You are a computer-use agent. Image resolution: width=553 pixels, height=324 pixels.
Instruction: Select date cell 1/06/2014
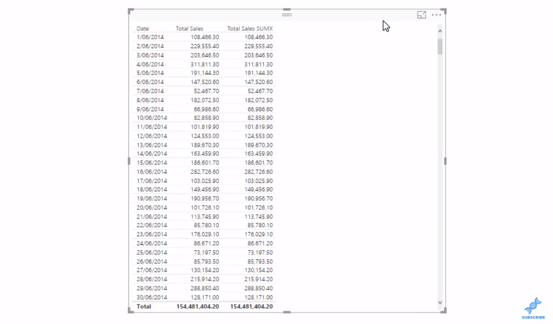150,37
